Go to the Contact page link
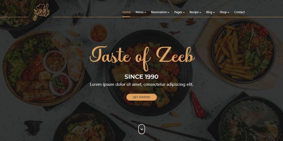This screenshot has width=283, height=141. [239, 12]
